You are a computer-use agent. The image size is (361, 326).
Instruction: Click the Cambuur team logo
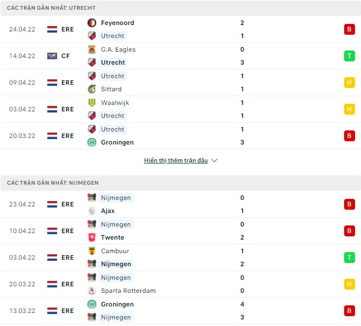point(91,251)
